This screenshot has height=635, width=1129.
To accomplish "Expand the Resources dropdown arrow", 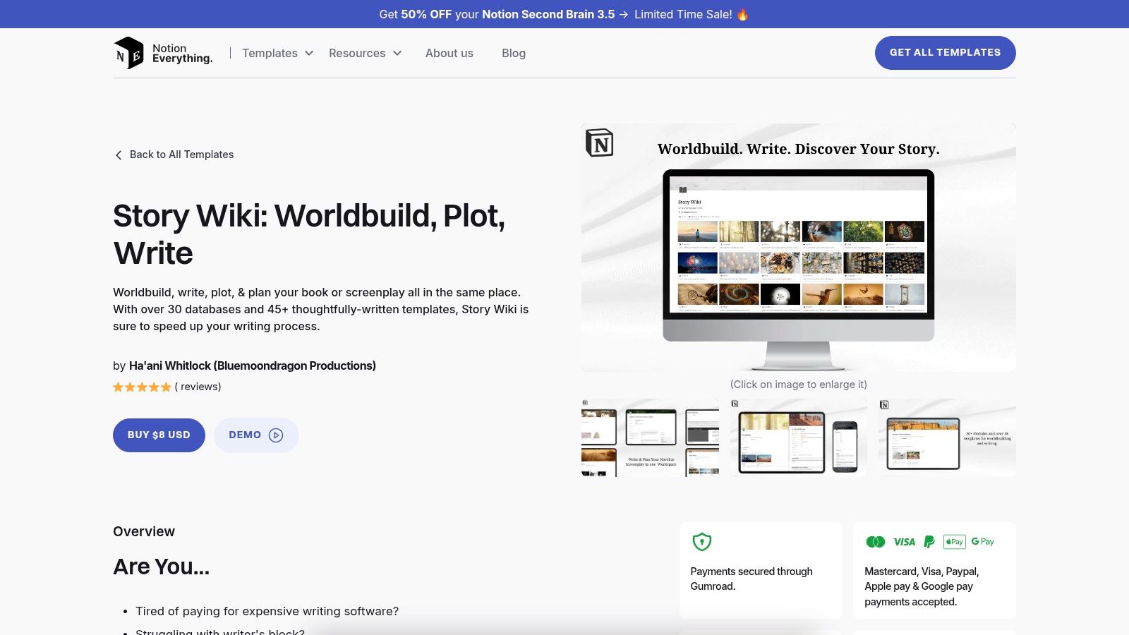I will pos(397,53).
